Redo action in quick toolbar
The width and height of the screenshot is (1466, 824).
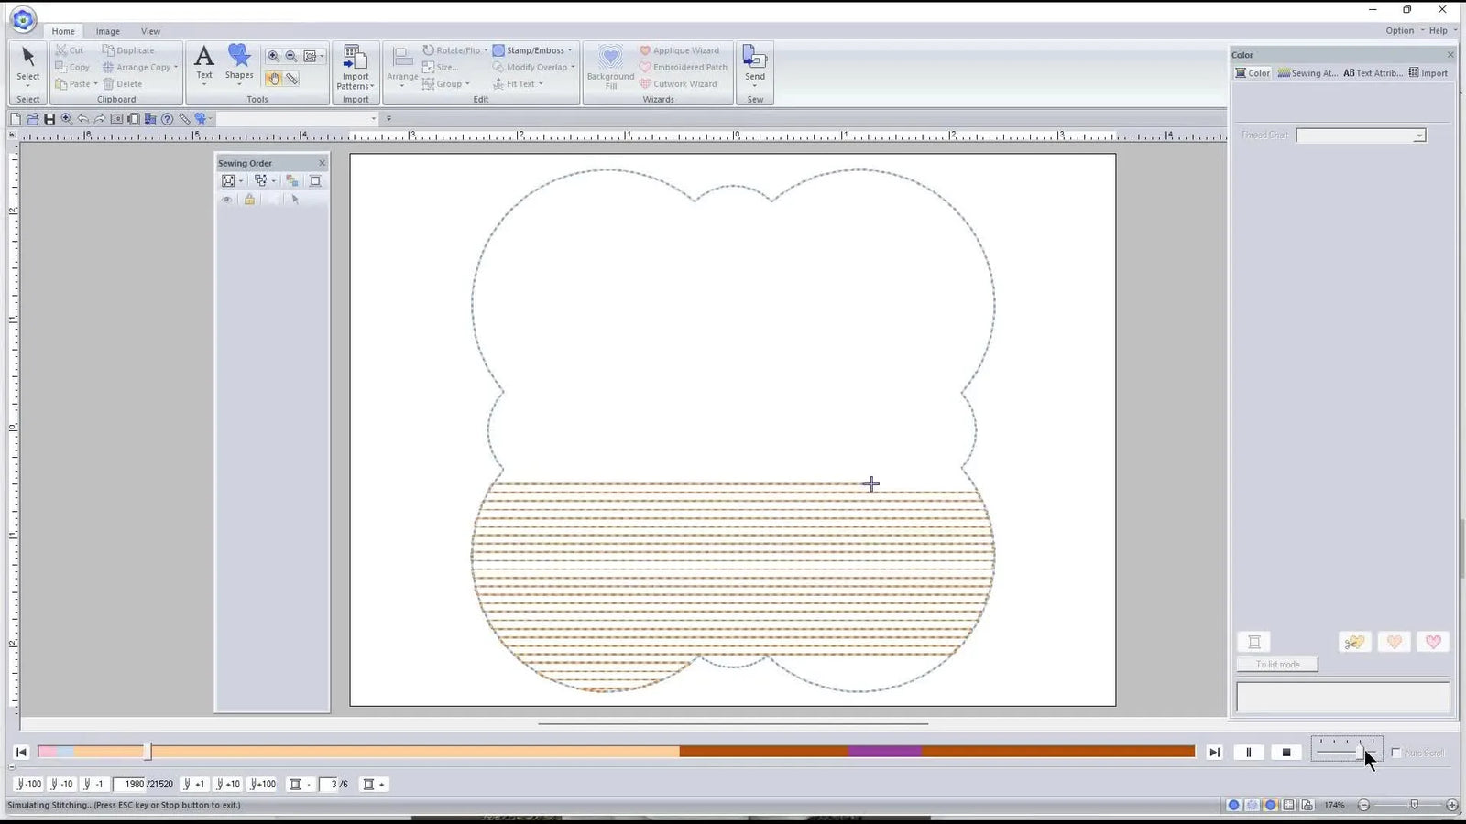pos(100,119)
